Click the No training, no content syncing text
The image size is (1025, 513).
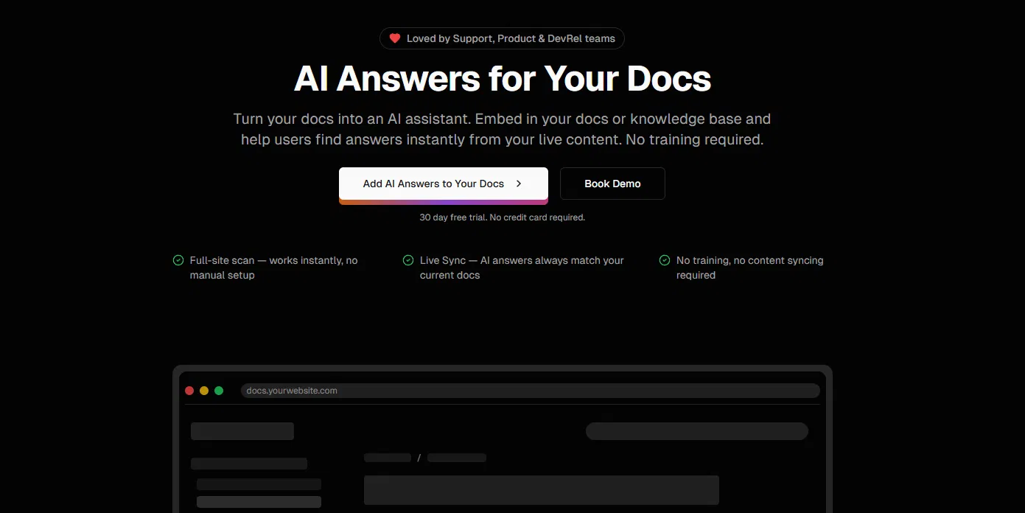point(749,268)
